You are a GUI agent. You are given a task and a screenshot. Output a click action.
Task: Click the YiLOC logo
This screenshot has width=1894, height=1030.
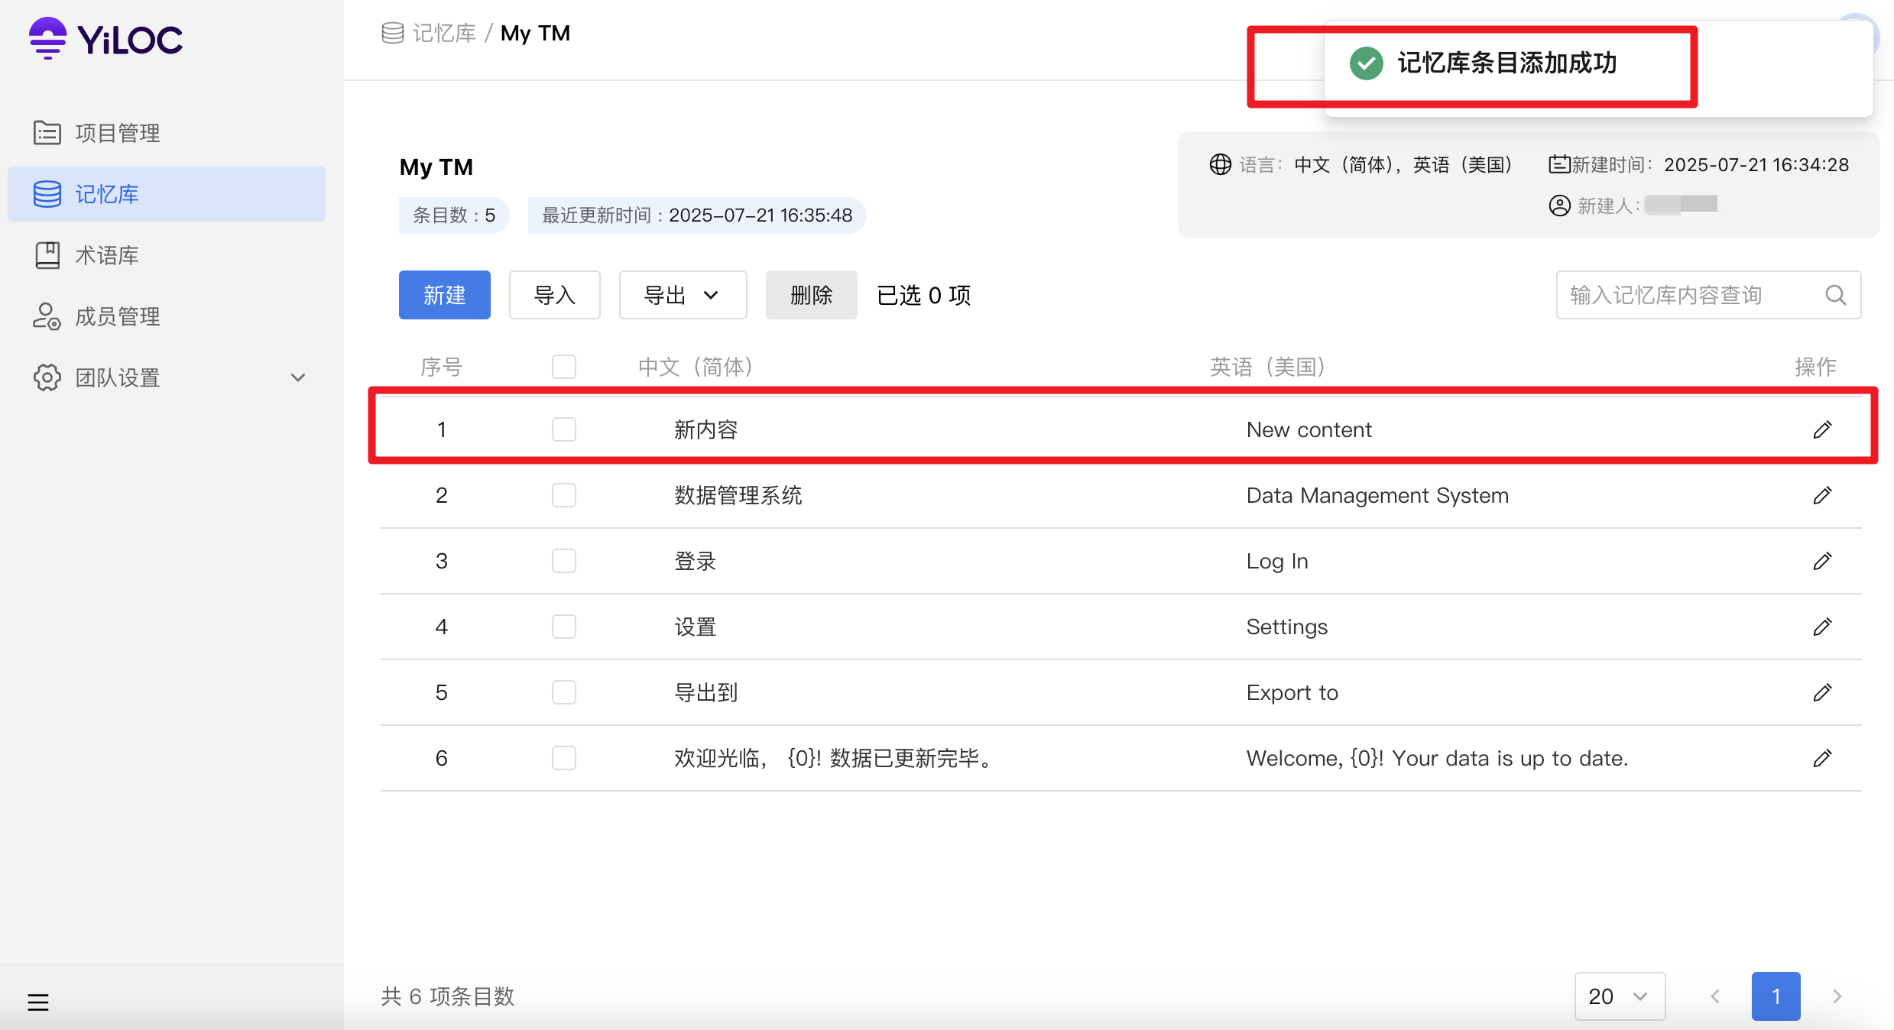[x=105, y=38]
